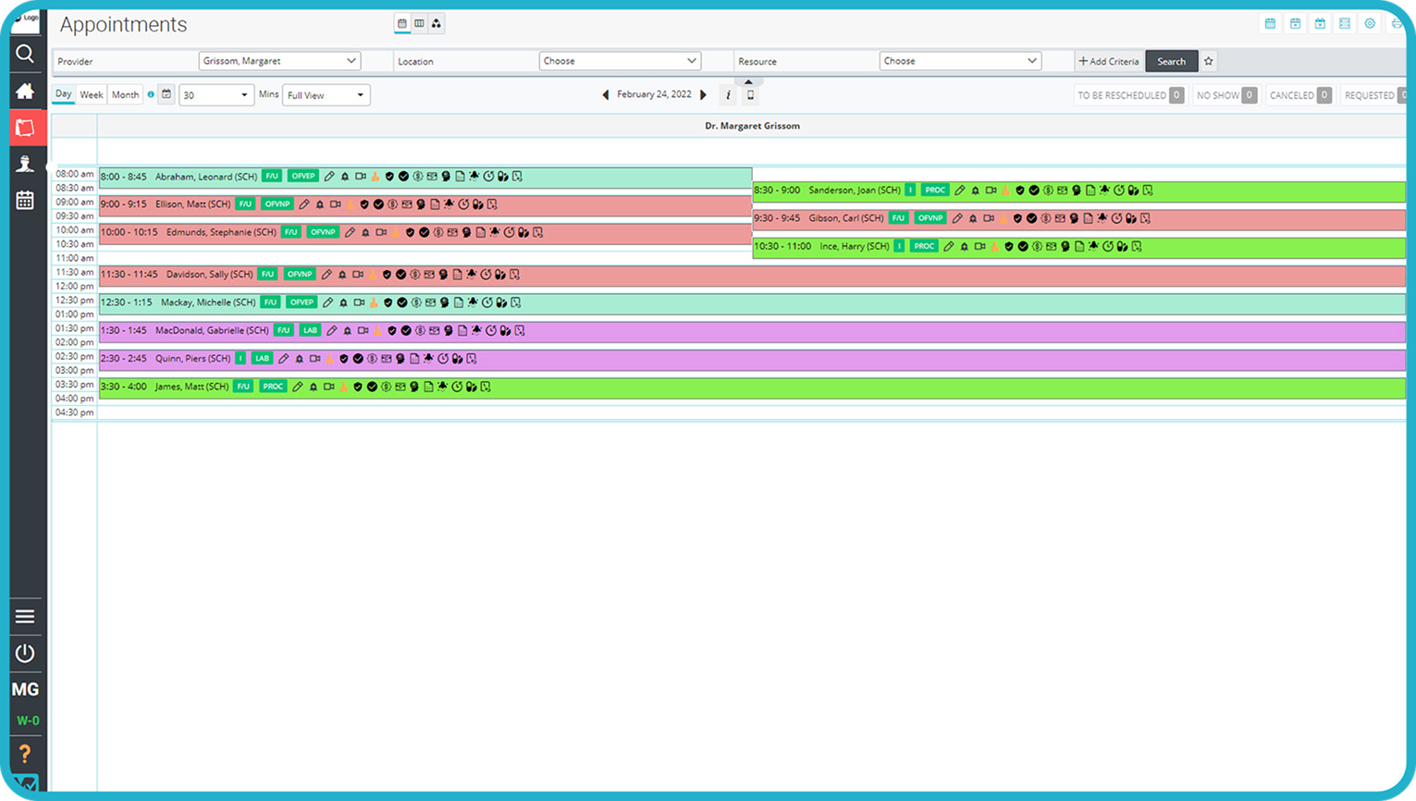Expand the Location Choose dropdown

tap(620, 61)
